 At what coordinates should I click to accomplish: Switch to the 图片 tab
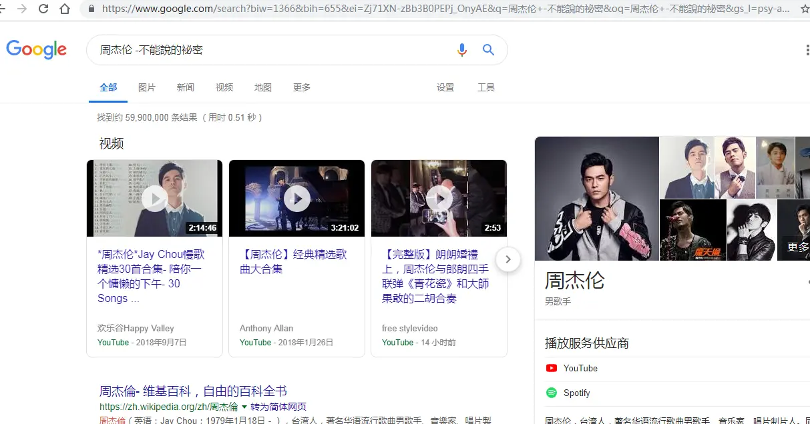[147, 87]
